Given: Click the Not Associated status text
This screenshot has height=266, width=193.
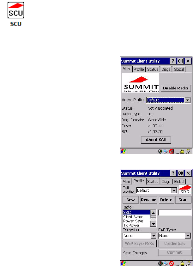Looking at the screenshot, I should click(160, 108).
